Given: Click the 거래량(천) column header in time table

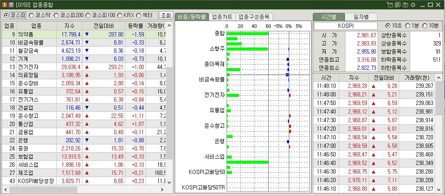Looking at the screenshot, I should click(417, 78).
